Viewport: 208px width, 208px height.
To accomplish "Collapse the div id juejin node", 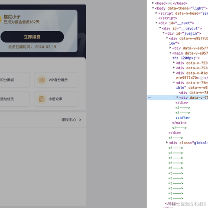I will pyautogui.click(x=163, y=33).
